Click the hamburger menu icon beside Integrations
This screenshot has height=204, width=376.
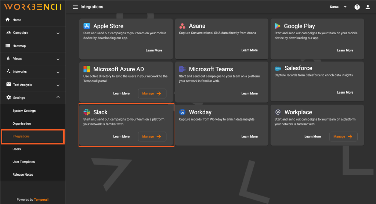75,7
